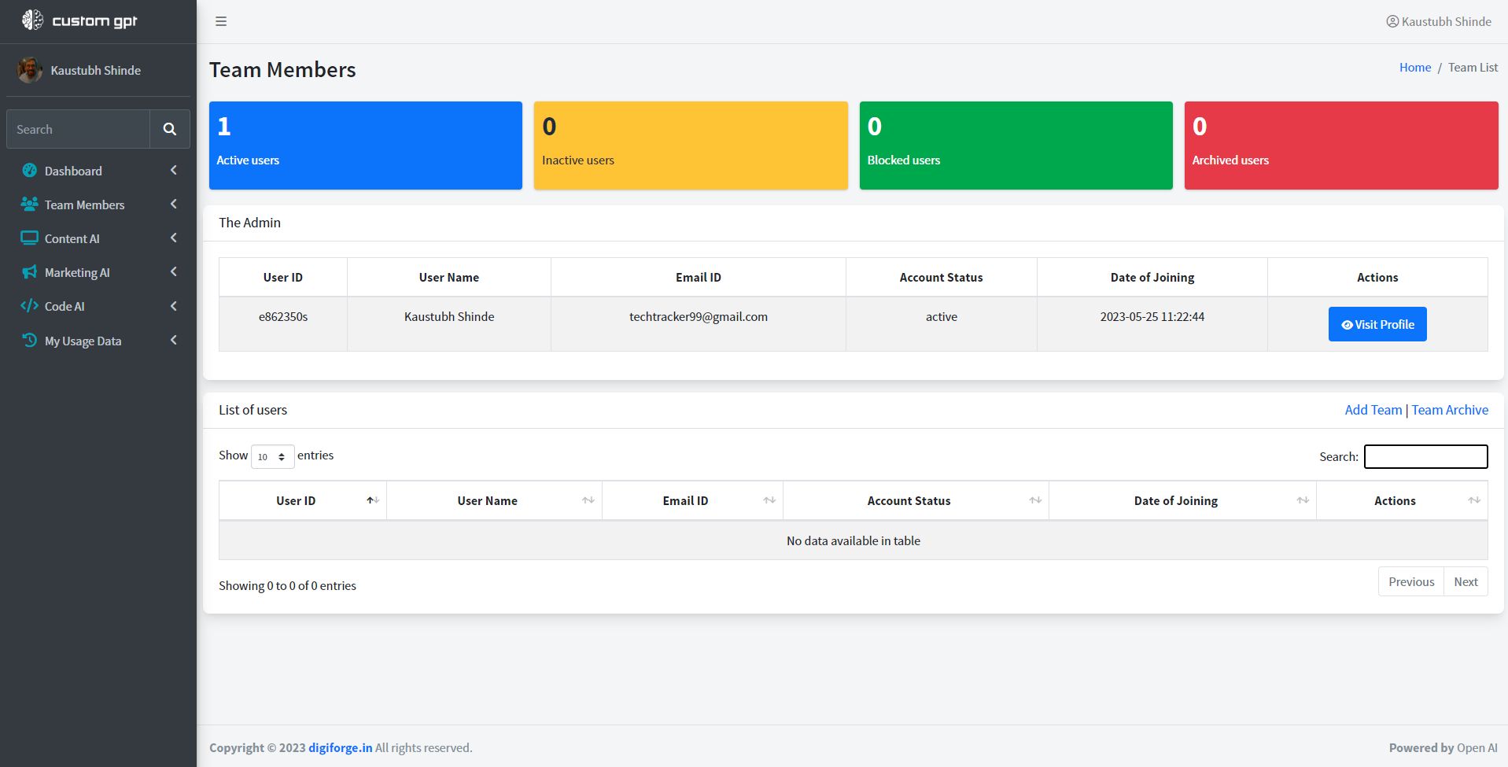Open the Add Team link
Screen dimensions: 1508x767
point(1373,410)
